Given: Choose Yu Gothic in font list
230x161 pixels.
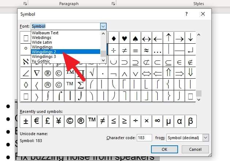Looking at the screenshot, I should [x=66, y=61].
